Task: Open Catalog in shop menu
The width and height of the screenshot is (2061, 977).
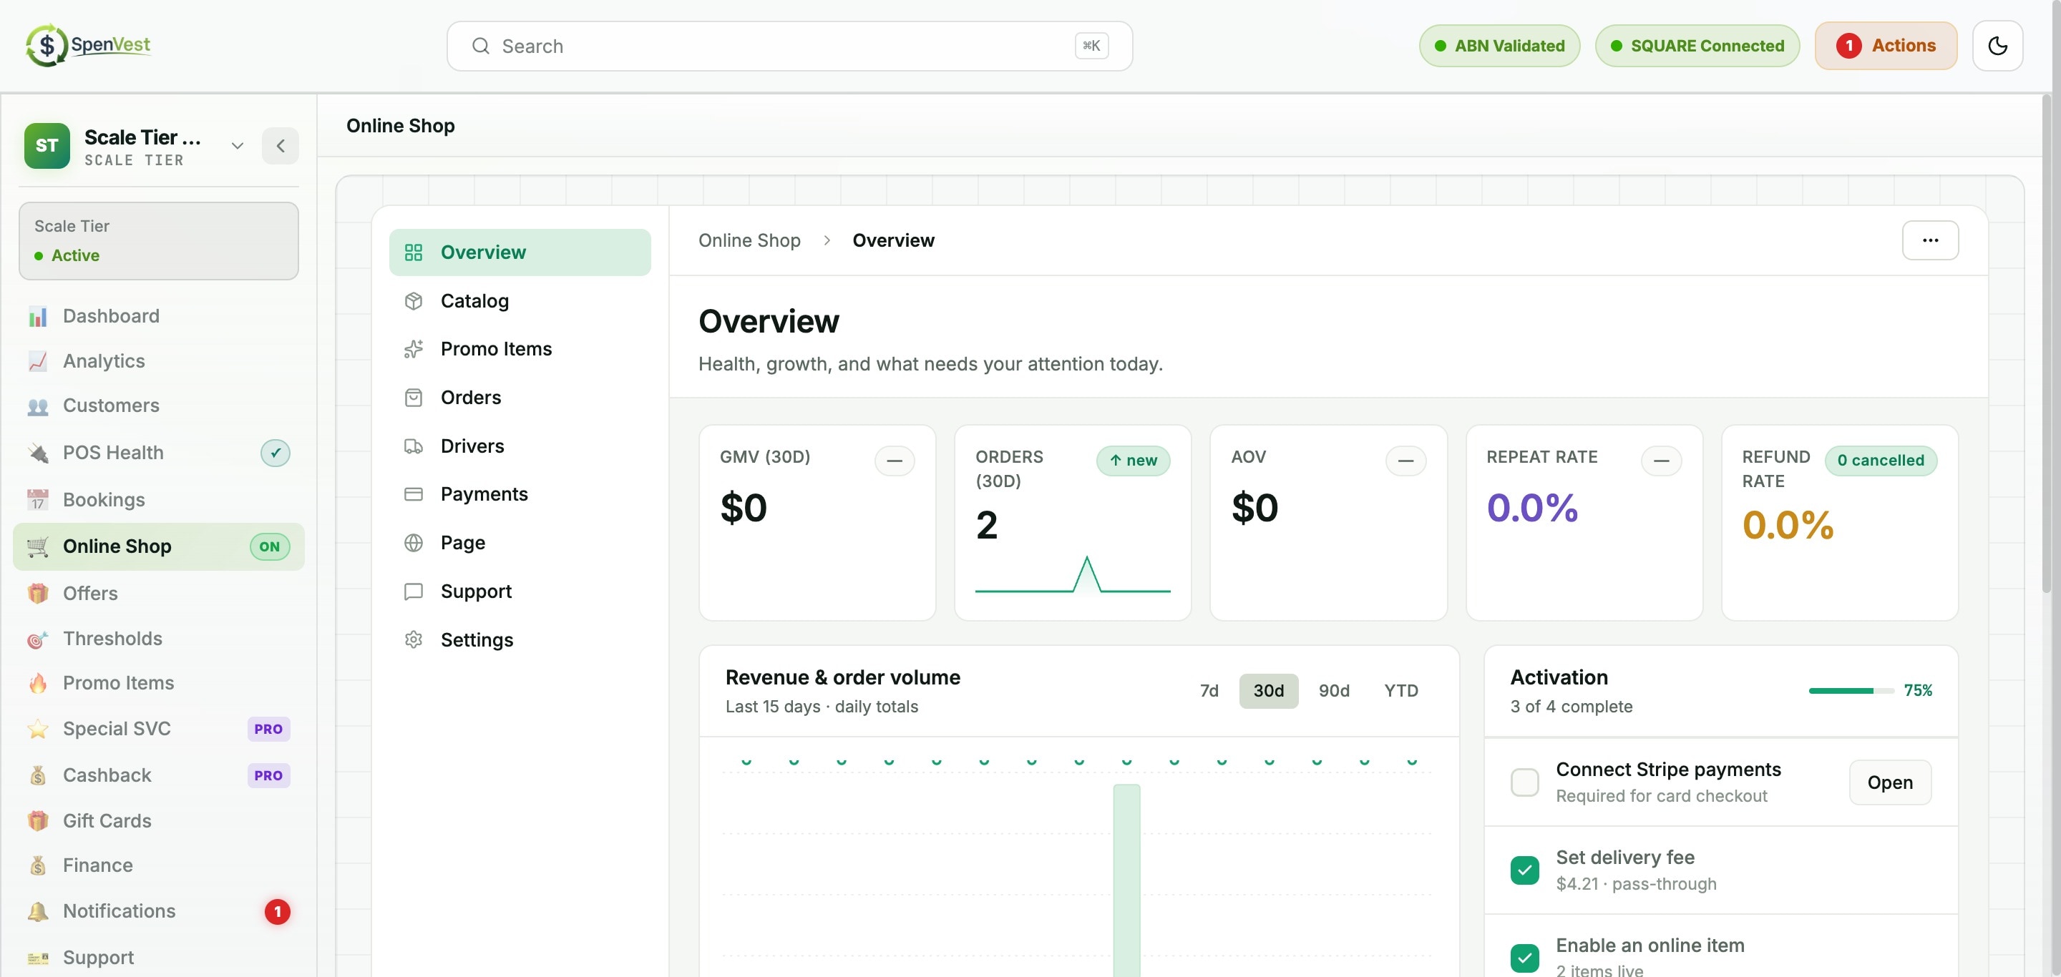Action: click(520, 301)
